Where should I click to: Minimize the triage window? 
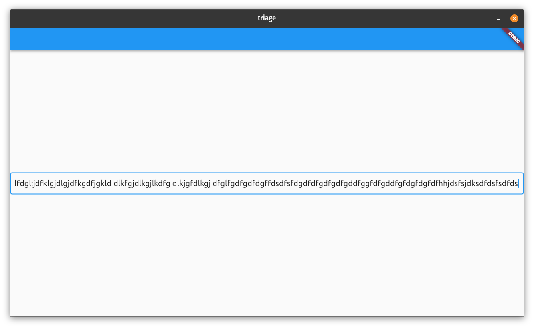[x=498, y=19]
